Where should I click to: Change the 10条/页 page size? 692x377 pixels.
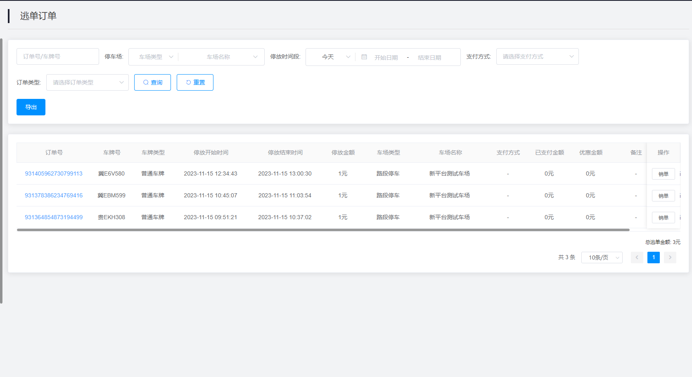click(602, 258)
